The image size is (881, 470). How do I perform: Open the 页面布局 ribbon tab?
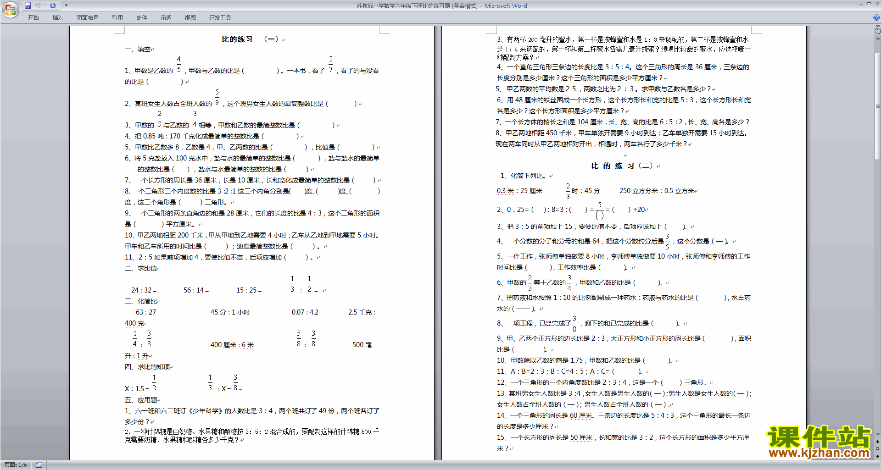pyautogui.click(x=88, y=18)
